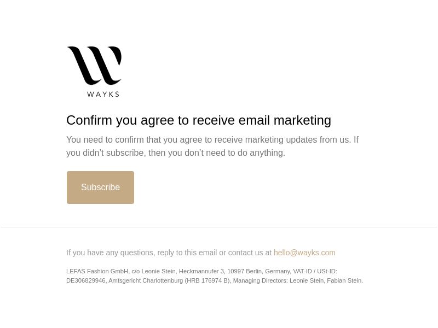Click the VAT number DE306829946
This screenshot has width=438, height=328.
[86, 280]
